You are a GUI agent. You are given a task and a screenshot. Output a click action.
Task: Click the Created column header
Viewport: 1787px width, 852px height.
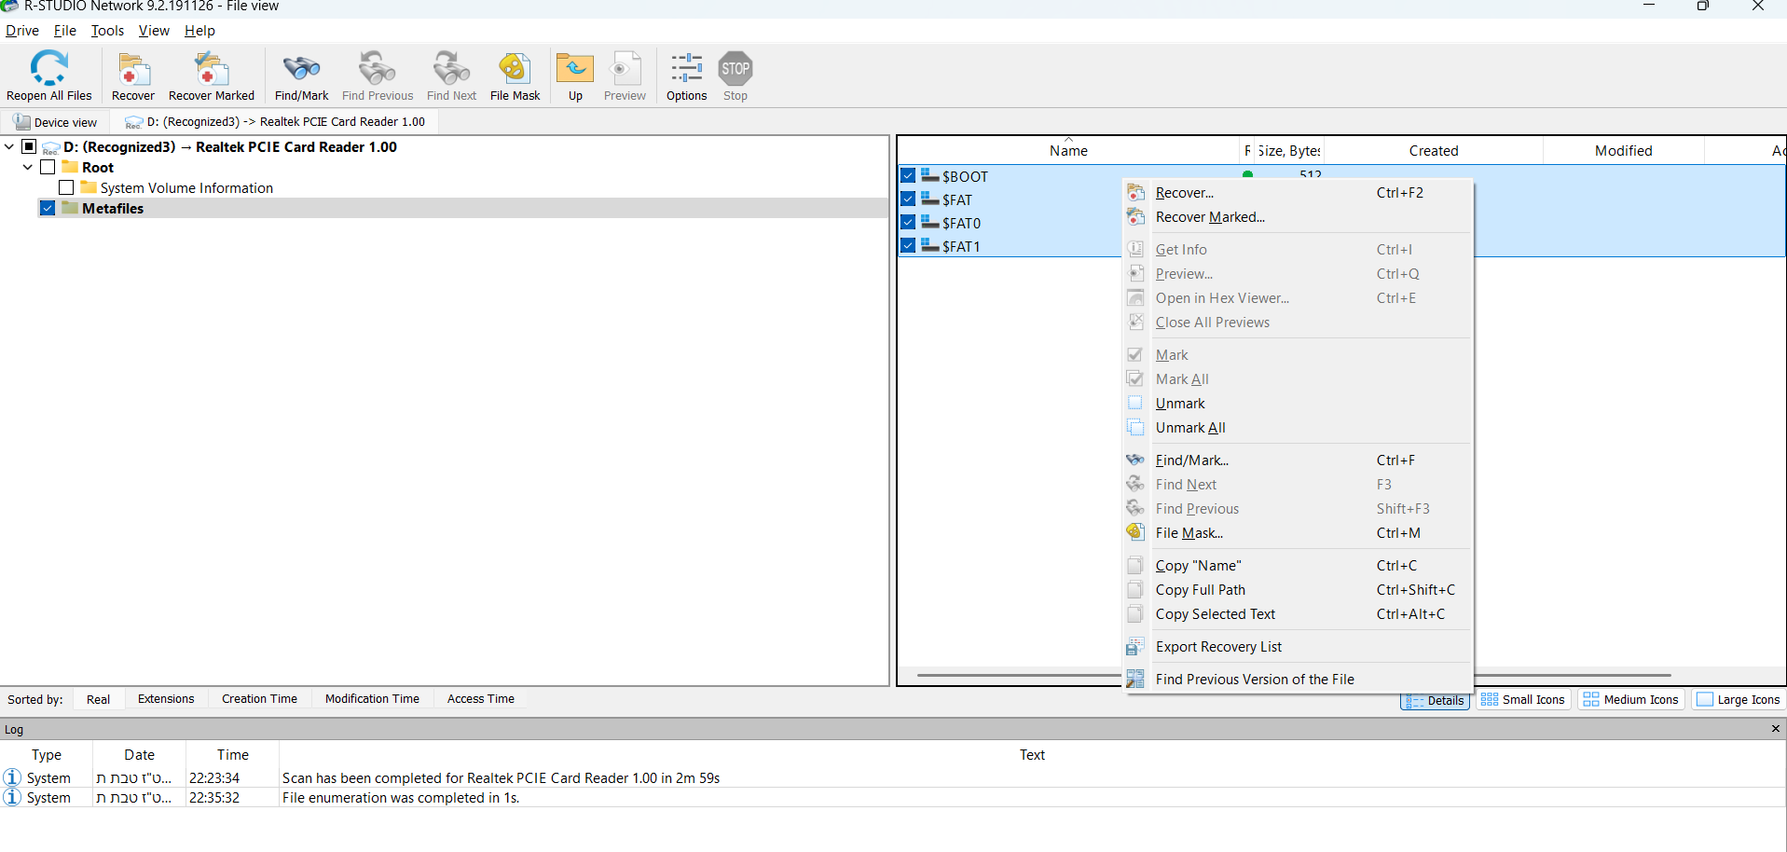(1433, 151)
